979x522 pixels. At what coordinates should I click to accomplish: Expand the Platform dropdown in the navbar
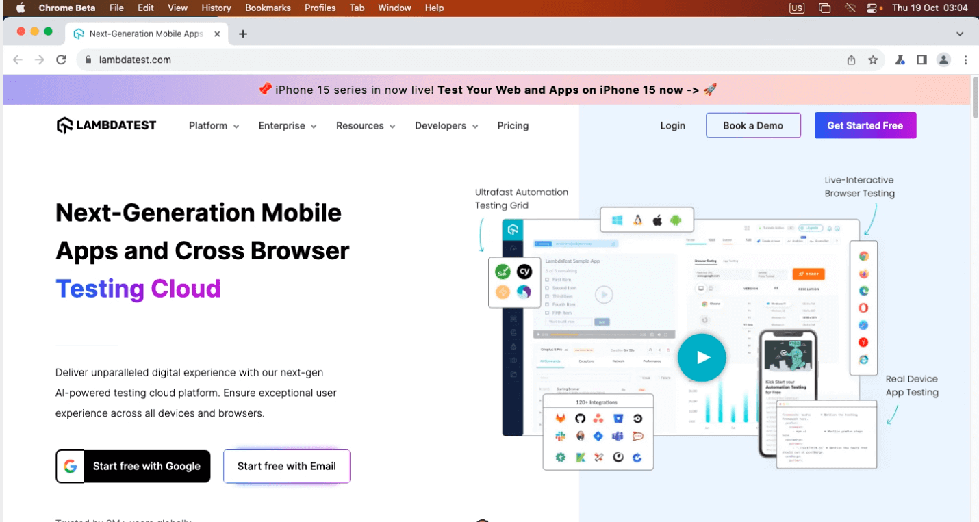(214, 126)
